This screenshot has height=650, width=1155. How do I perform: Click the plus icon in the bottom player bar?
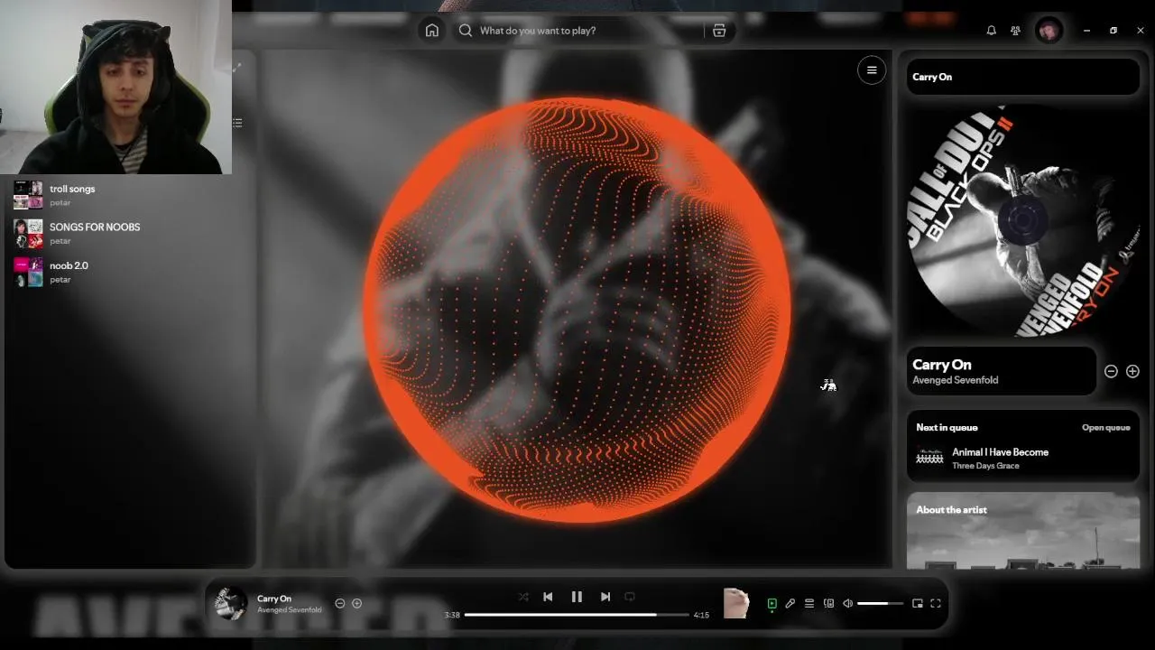[x=356, y=603]
